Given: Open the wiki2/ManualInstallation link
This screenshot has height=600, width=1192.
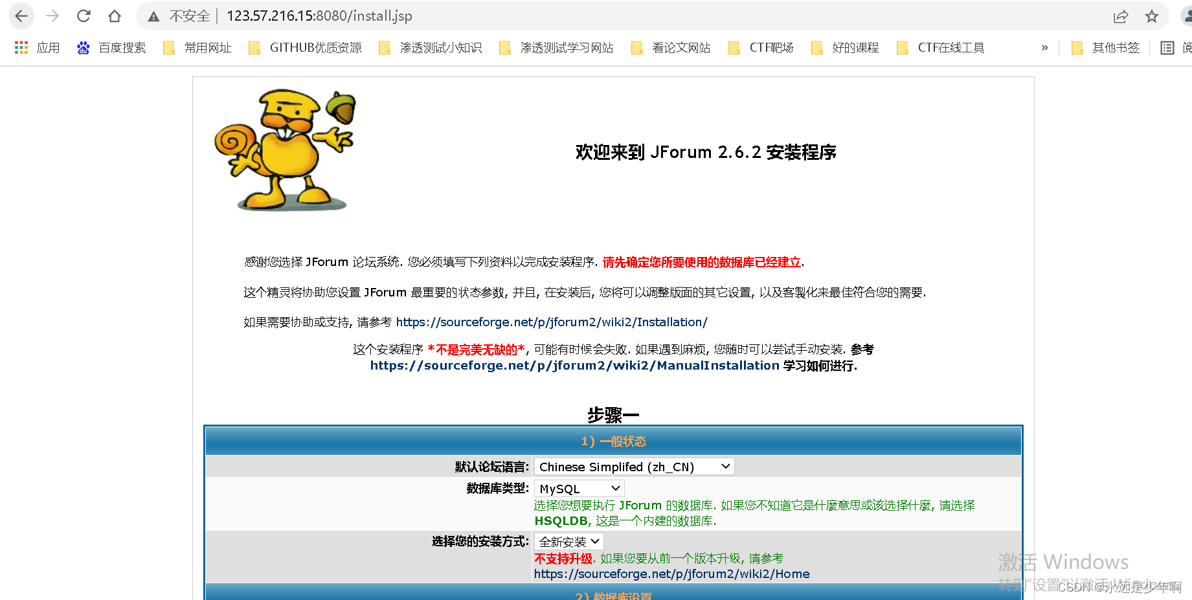Looking at the screenshot, I should point(575,365).
